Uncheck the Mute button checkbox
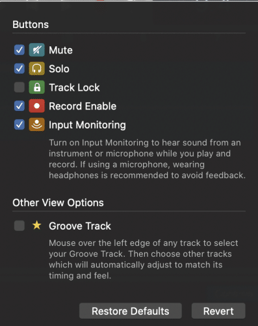Screen dimensions: 258x326 [x=19, y=50]
